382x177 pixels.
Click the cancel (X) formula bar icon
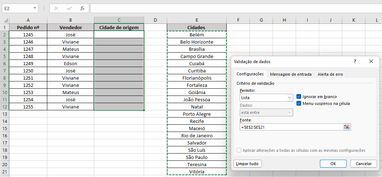tap(56, 8)
